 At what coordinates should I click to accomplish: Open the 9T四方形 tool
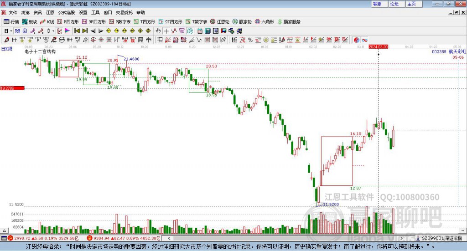[x=171, y=22]
